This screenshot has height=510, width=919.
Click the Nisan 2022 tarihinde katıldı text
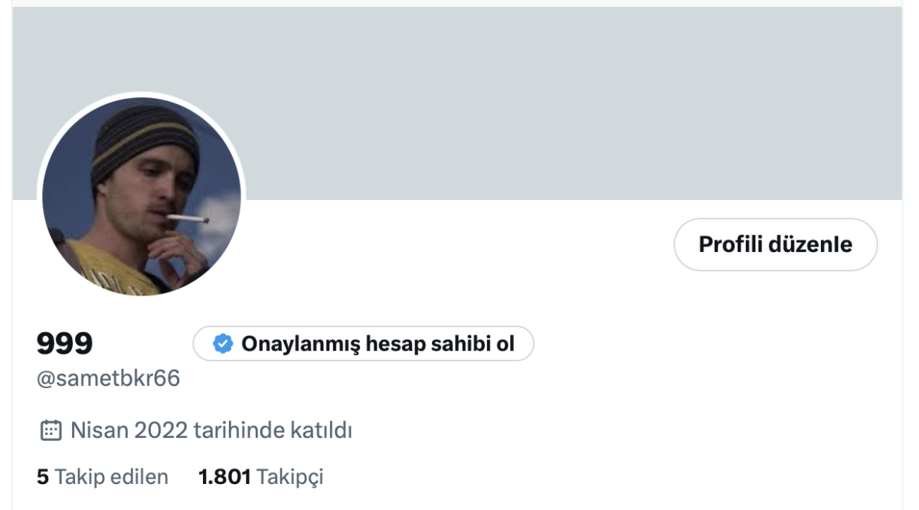[x=211, y=430]
